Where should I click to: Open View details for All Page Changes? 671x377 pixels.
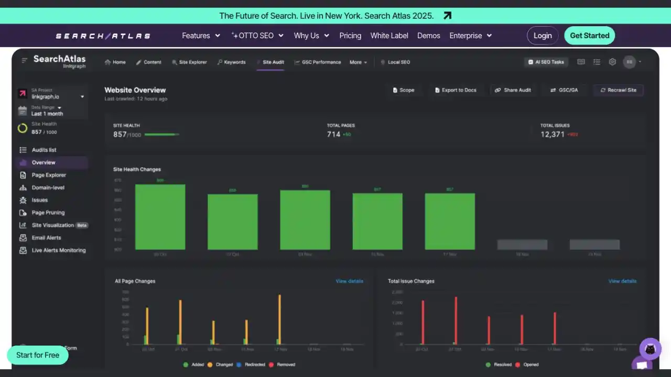pos(349,281)
